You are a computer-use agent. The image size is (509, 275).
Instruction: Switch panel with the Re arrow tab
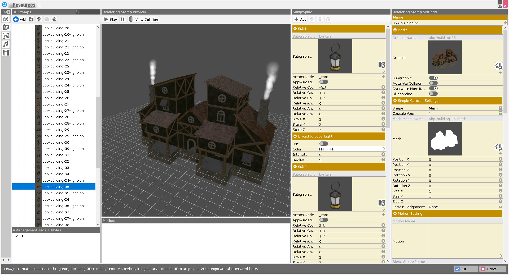(5, 12)
